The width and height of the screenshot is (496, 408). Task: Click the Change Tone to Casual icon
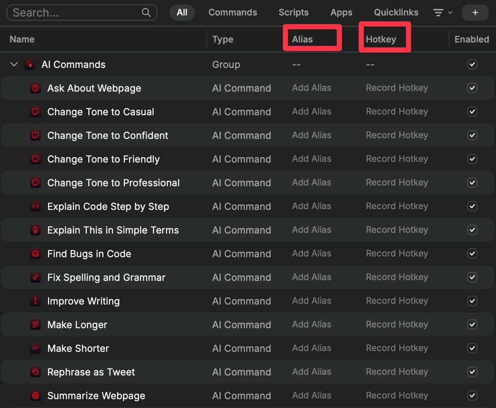coord(36,112)
